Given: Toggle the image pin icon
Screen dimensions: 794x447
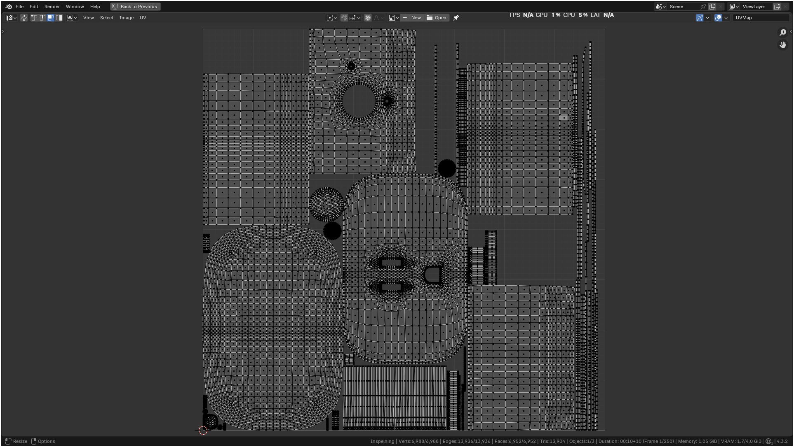Looking at the screenshot, I should click(x=456, y=18).
